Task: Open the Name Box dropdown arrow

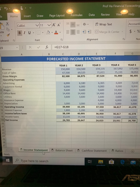Action: 17,48
